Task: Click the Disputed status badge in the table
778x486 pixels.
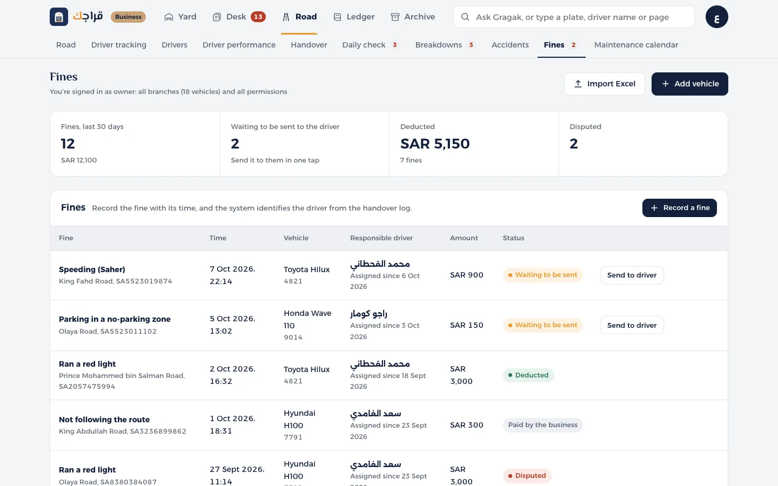Action: (527, 476)
